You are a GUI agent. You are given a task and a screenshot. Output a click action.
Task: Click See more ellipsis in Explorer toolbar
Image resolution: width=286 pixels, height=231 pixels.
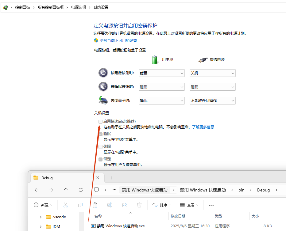[x=211, y=205]
